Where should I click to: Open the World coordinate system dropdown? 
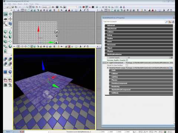tap(46, 7)
